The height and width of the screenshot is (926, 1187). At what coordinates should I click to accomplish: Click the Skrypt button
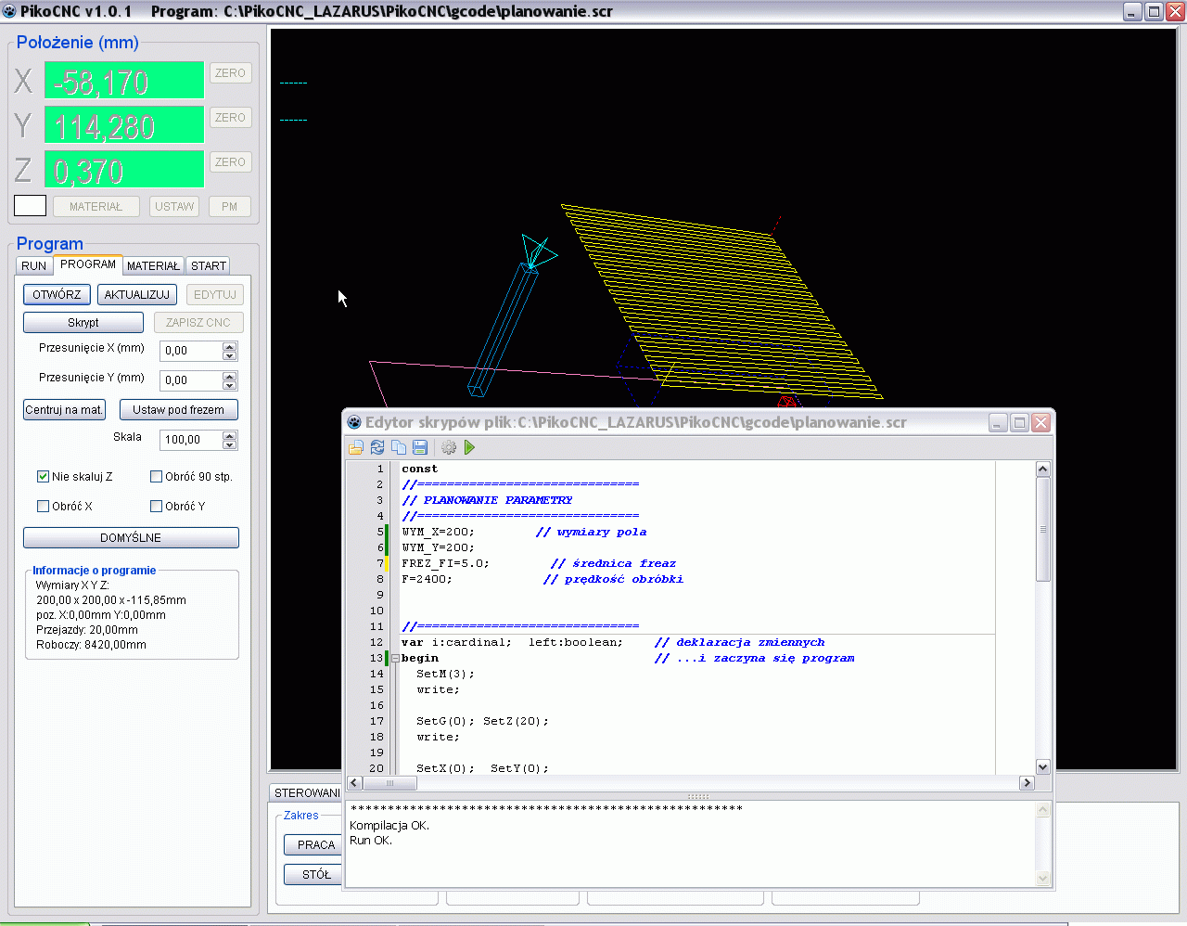tap(83, 322)
